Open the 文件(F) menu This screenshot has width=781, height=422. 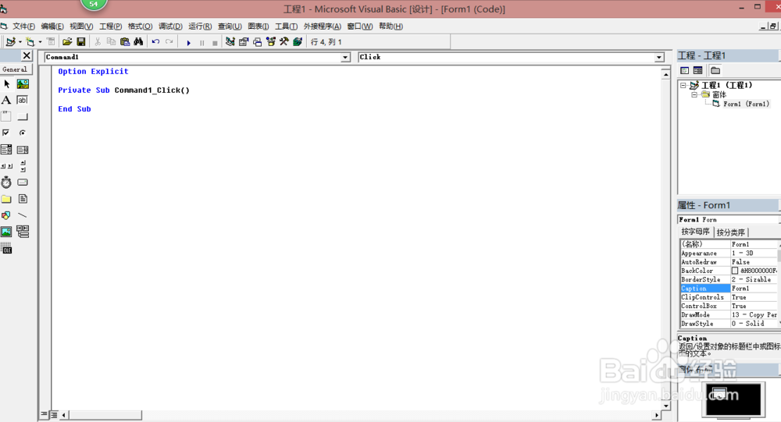tap(23, 27)
